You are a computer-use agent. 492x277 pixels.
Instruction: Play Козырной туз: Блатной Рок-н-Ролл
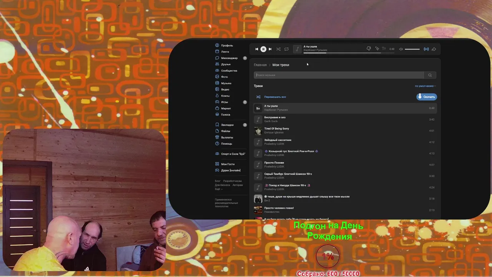click(x=345, y=154)
